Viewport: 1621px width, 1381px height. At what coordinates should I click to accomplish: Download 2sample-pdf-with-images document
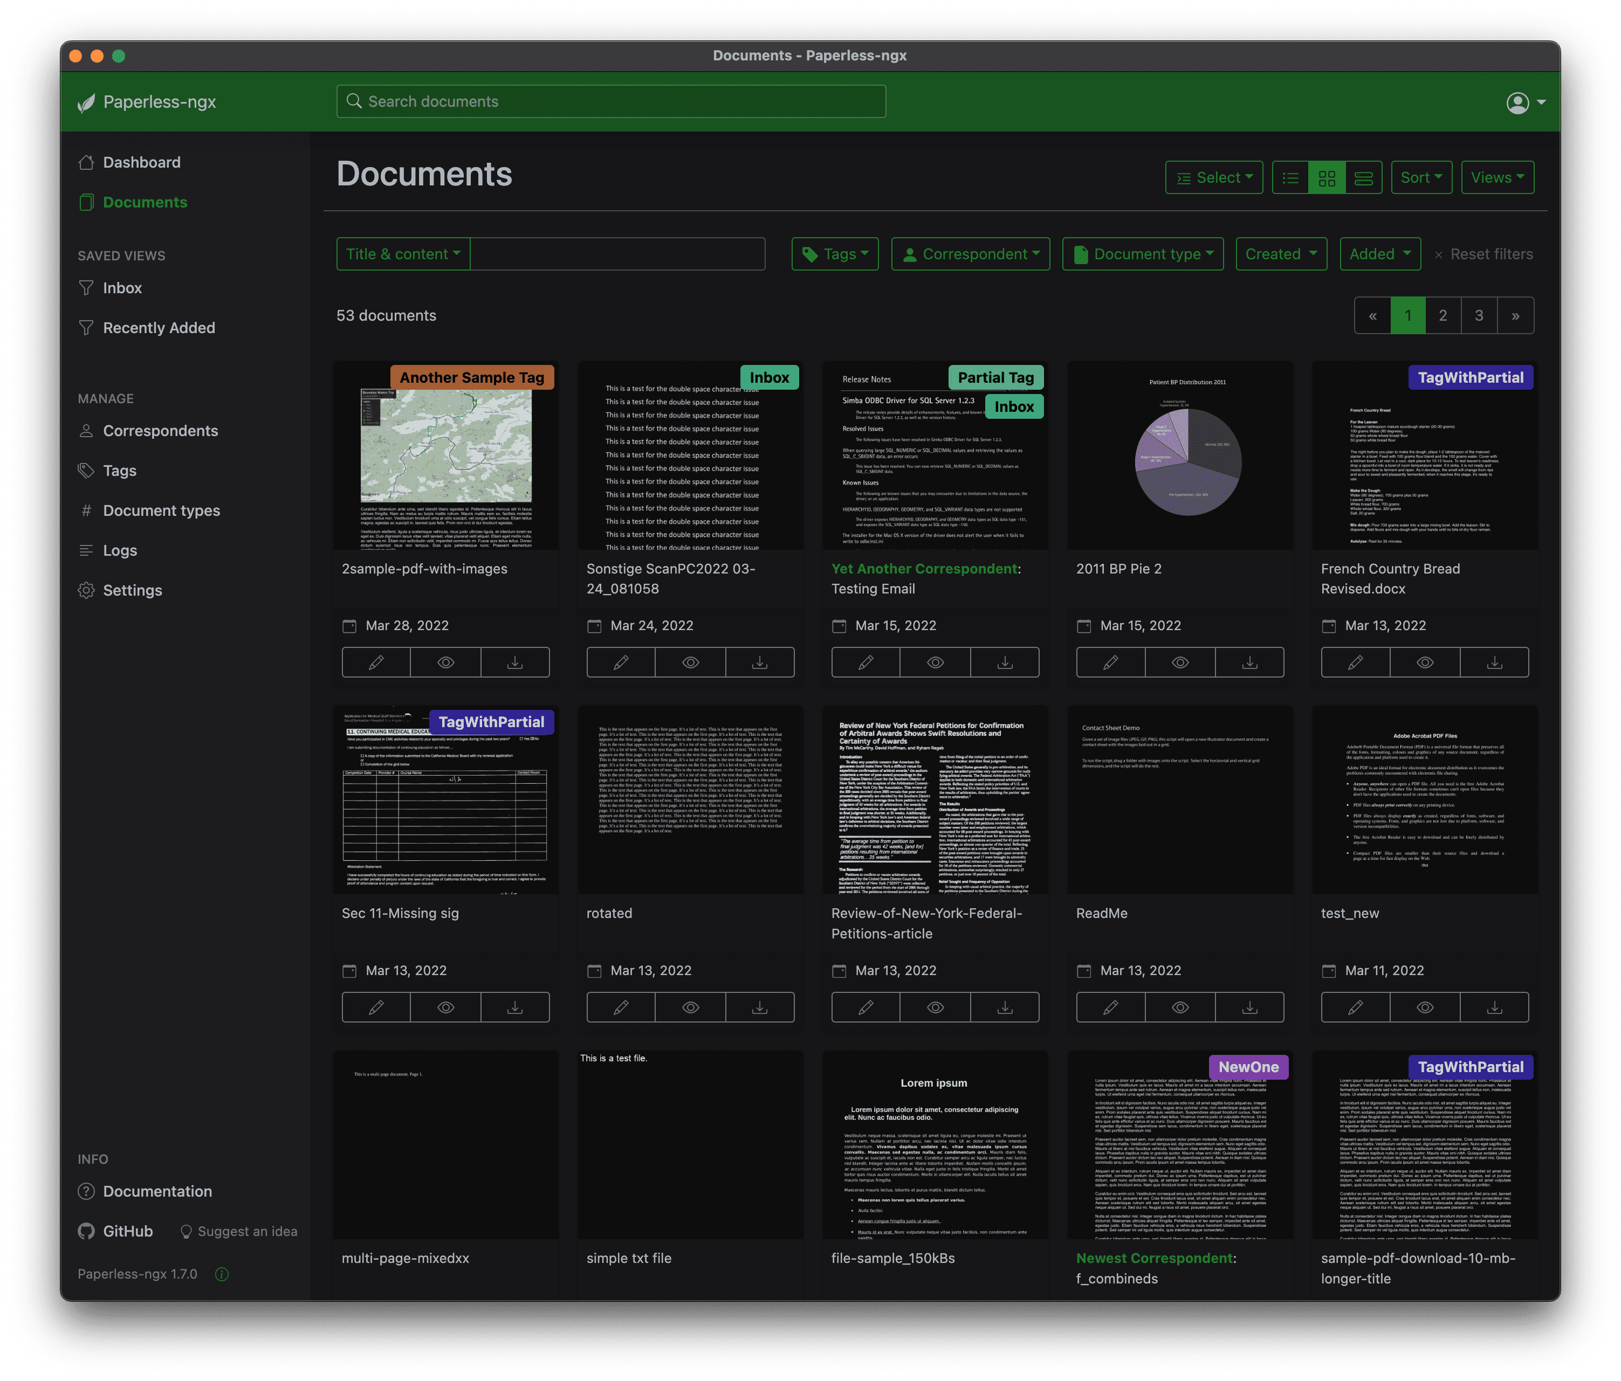(515, 662)
